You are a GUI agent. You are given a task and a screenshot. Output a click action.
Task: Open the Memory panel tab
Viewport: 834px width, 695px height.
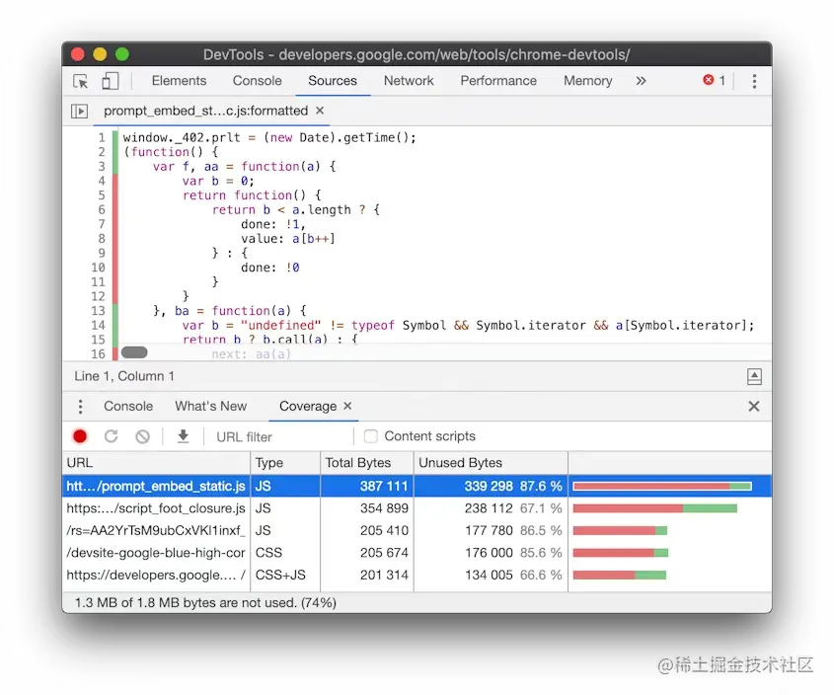coord(587,81)
